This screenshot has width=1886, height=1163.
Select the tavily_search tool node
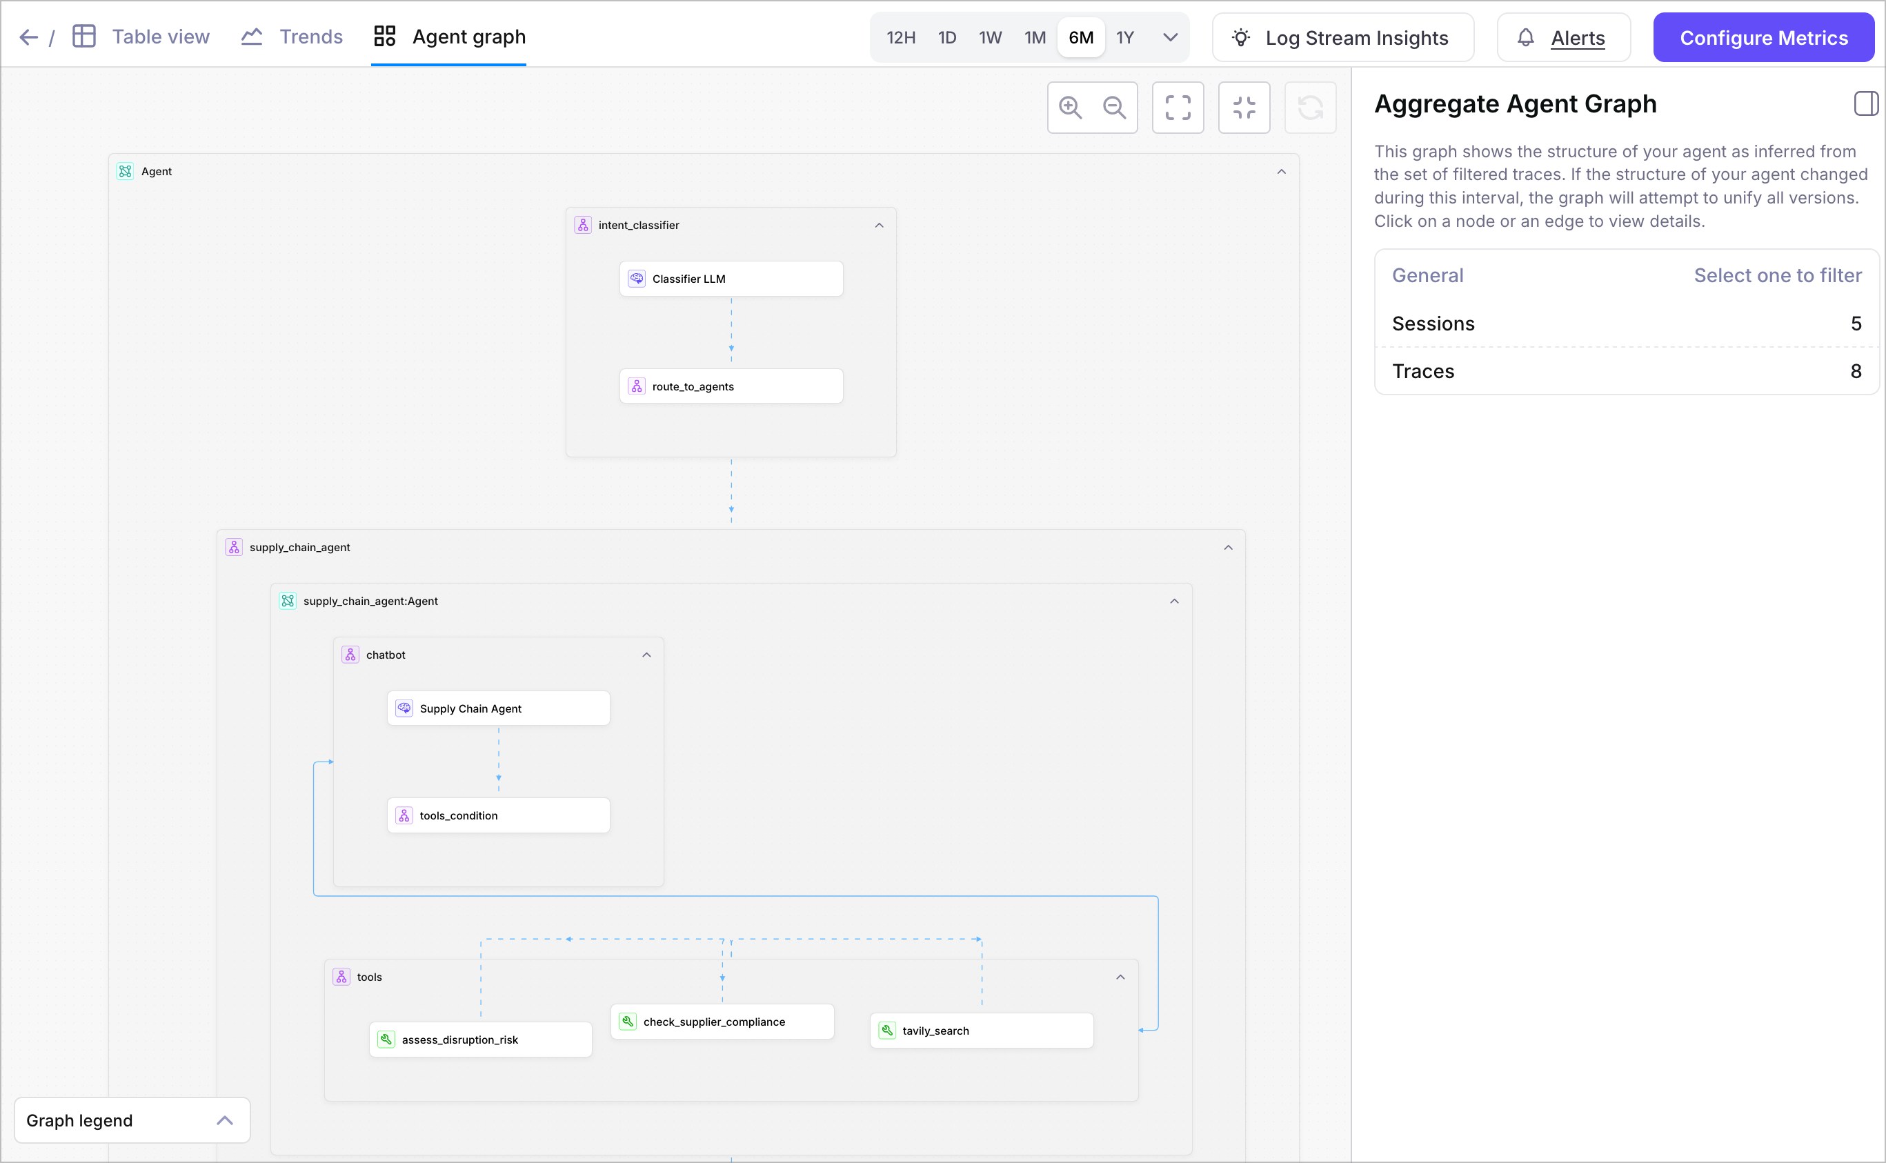pyautogui.click(x=982, y=1031)
